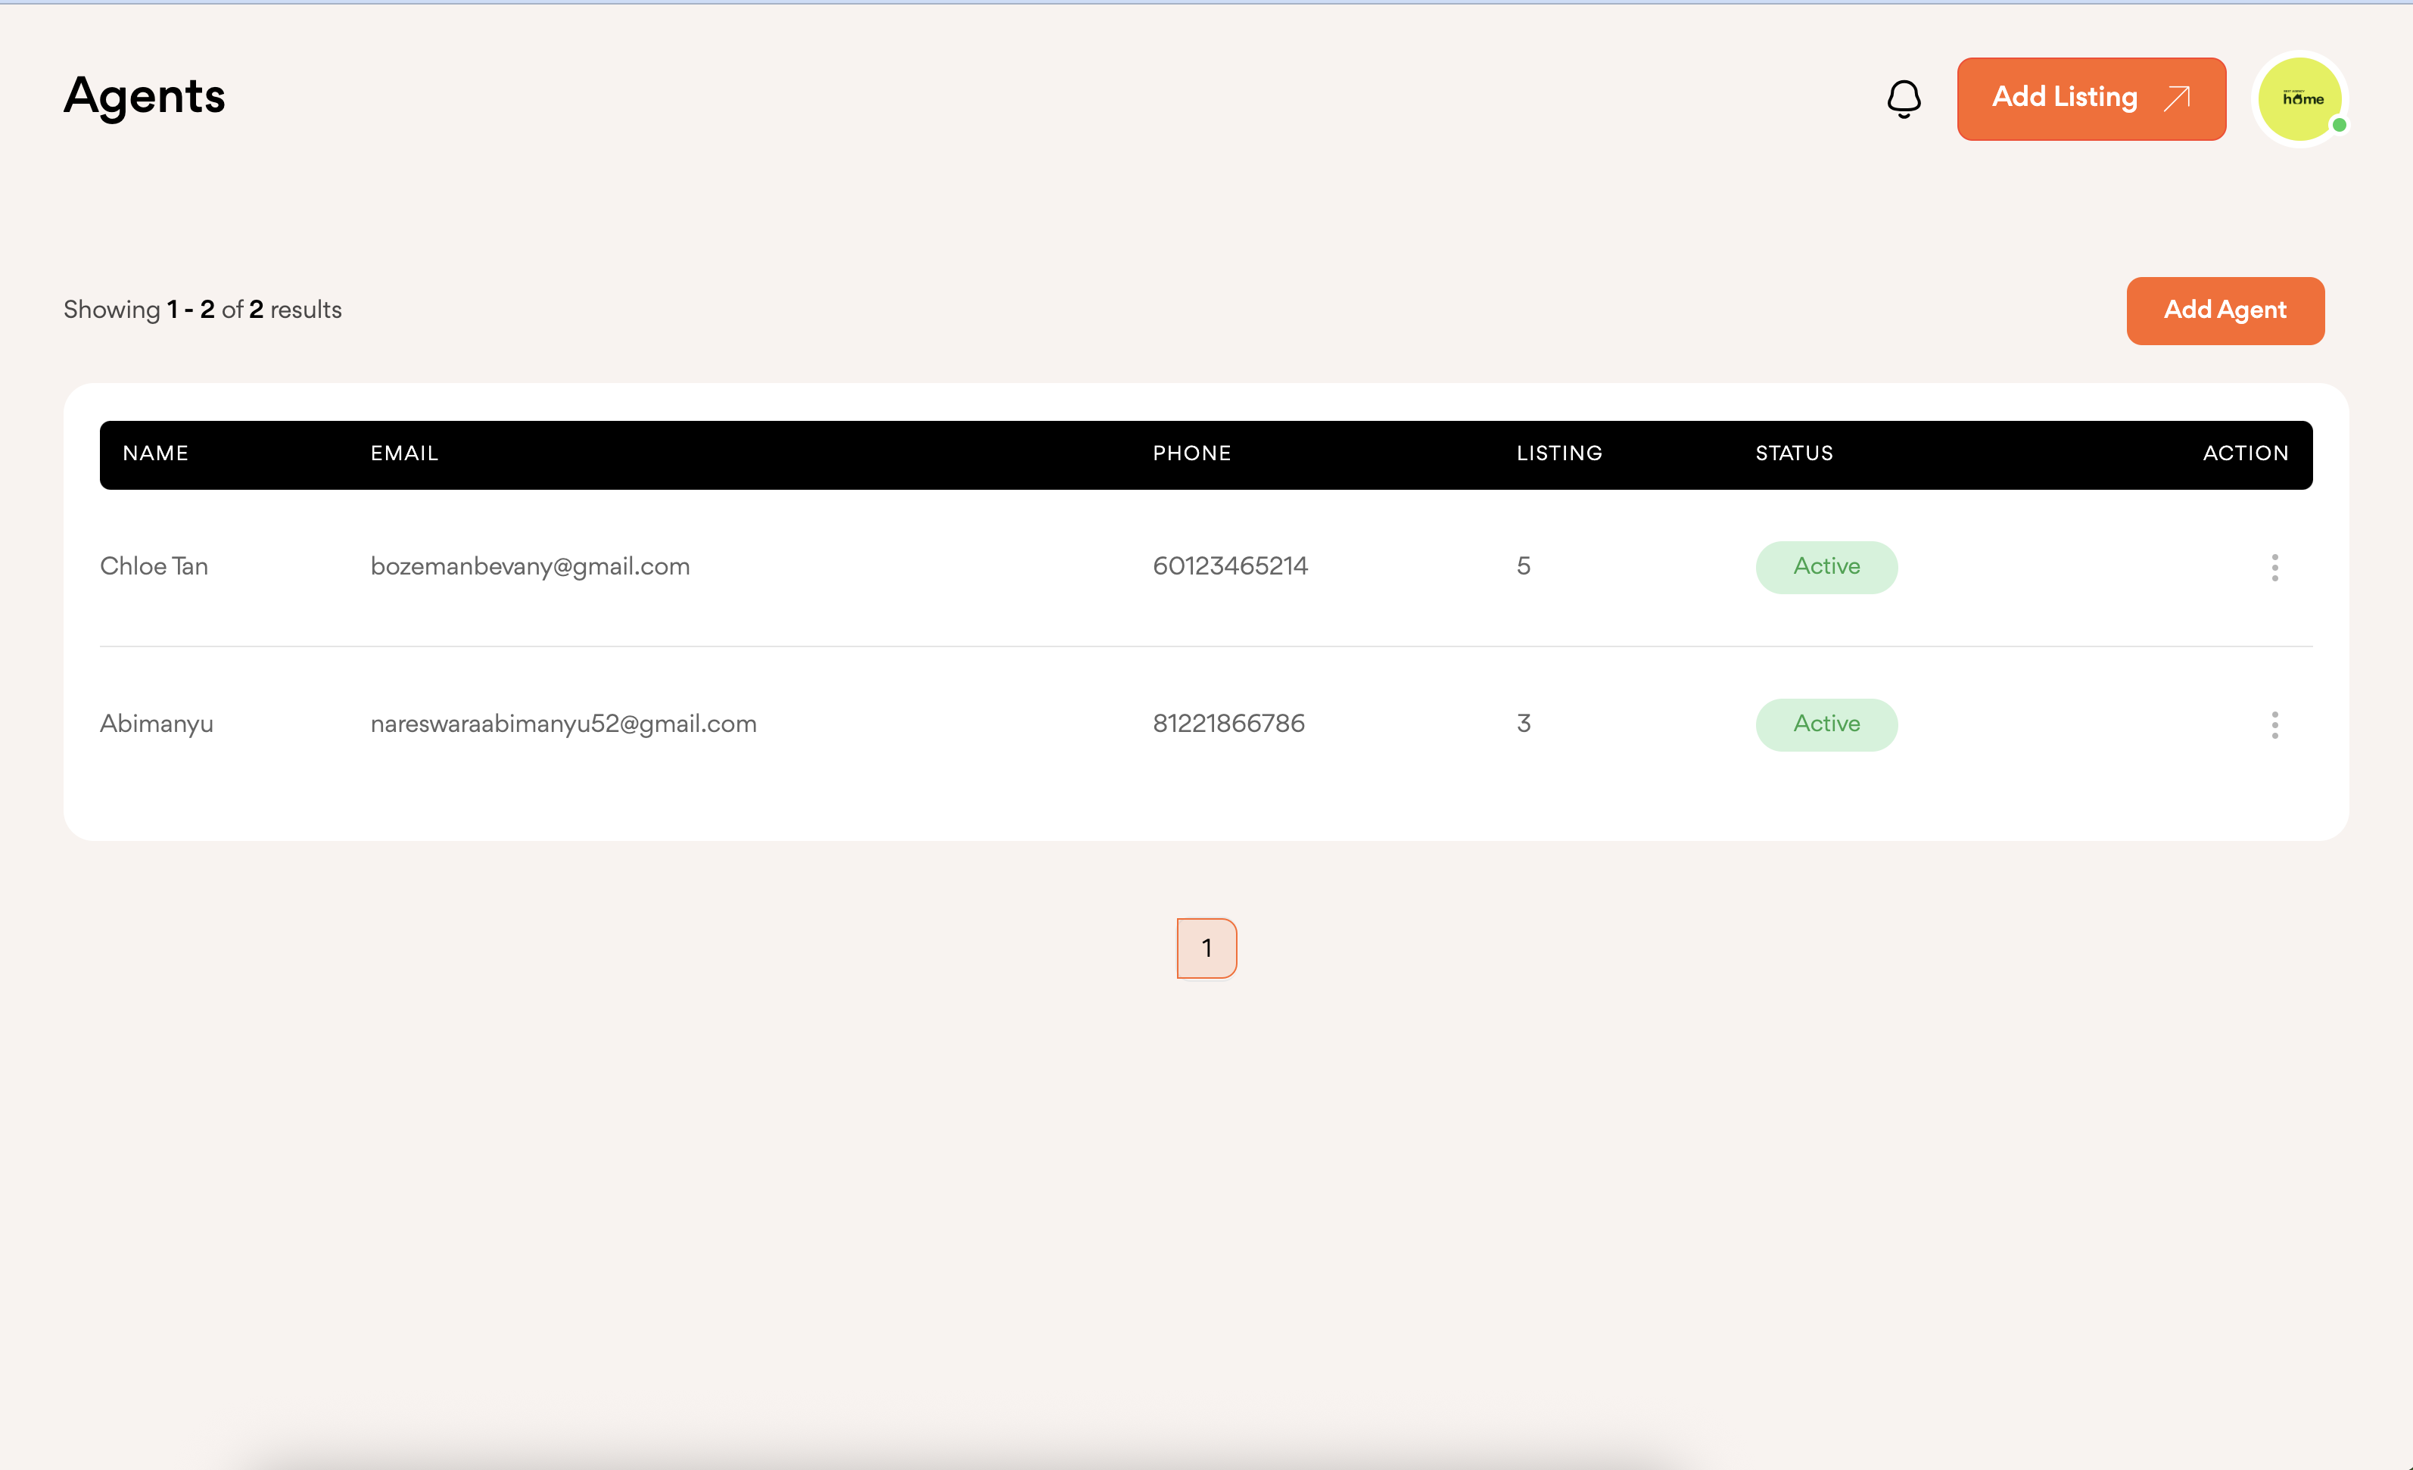Image resolution: width=2413 pixels, height=1470 pixels.
Task: Click Active badge for Chloe Tan
Action: tap(1826, 567)
